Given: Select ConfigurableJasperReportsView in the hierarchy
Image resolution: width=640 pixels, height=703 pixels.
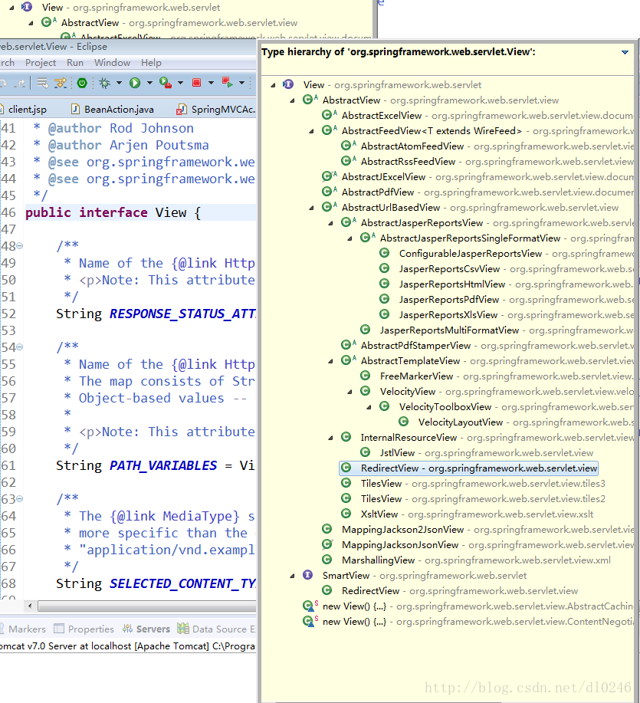Looking at the screenshot, I should click(x=517, y=254).
